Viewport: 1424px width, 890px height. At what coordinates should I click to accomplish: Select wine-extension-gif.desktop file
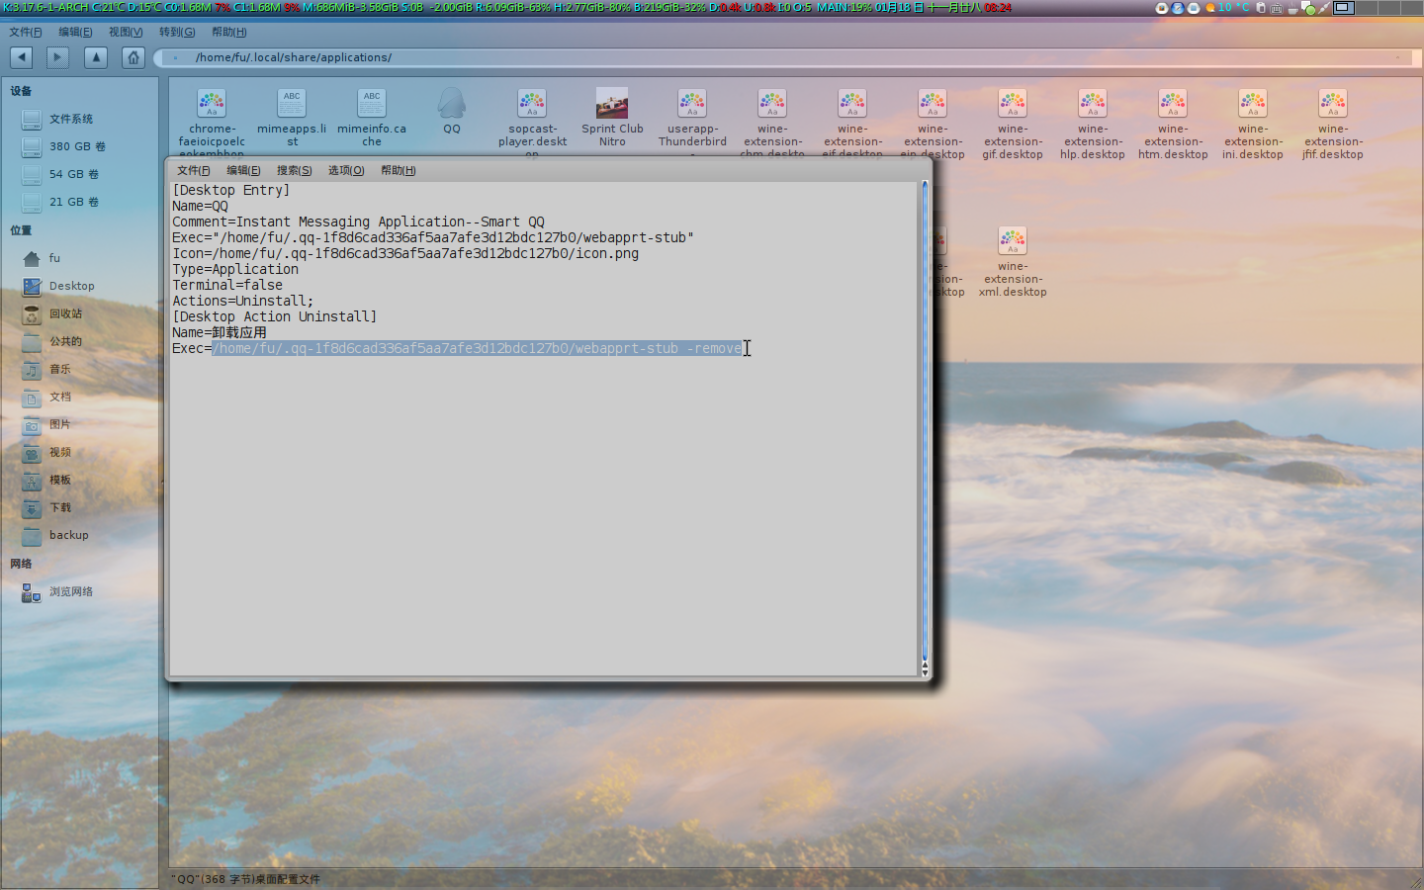[x=1013, y=124]
